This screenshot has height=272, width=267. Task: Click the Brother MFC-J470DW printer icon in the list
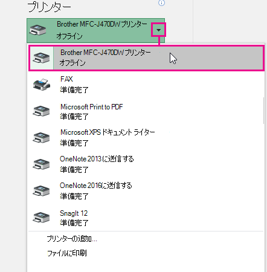pyautogui.click(x=41, y=58)
